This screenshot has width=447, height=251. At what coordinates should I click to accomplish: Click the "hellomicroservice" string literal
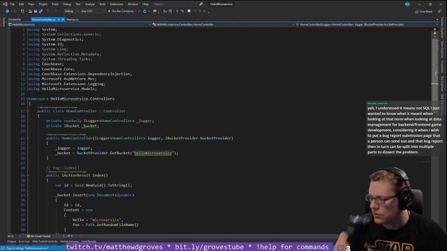pos(153,153)
